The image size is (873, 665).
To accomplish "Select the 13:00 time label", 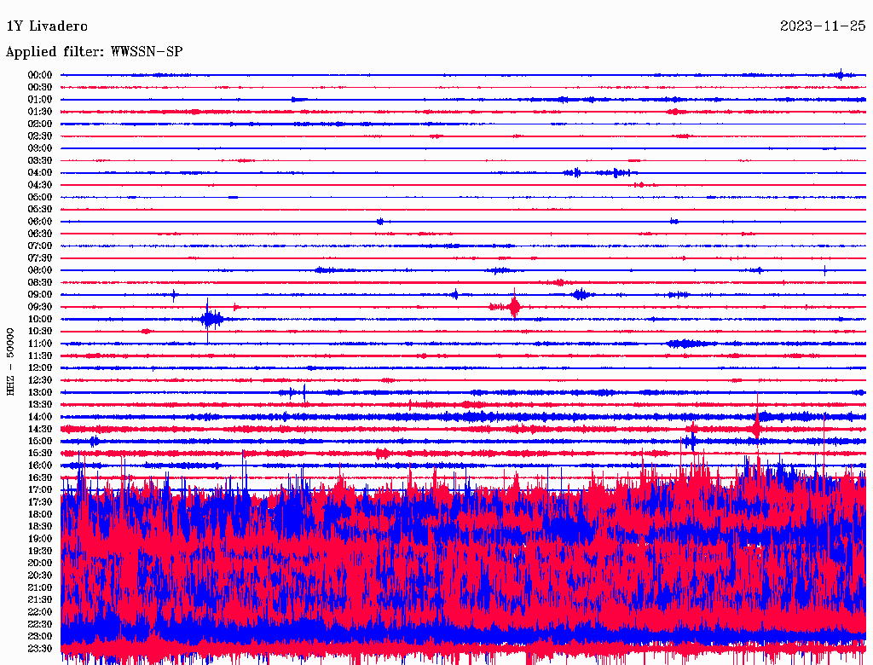I will 39,392.
